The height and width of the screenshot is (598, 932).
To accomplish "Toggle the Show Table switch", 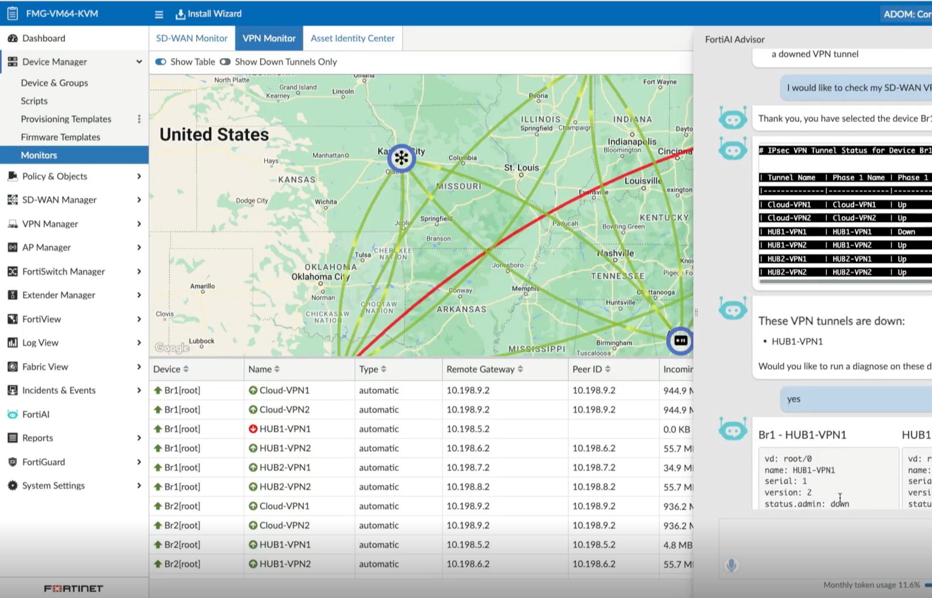I will click(x=161, y=62).
